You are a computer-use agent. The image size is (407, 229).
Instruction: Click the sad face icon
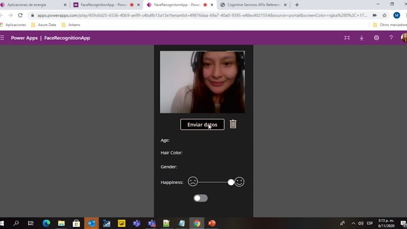point(193,182)
